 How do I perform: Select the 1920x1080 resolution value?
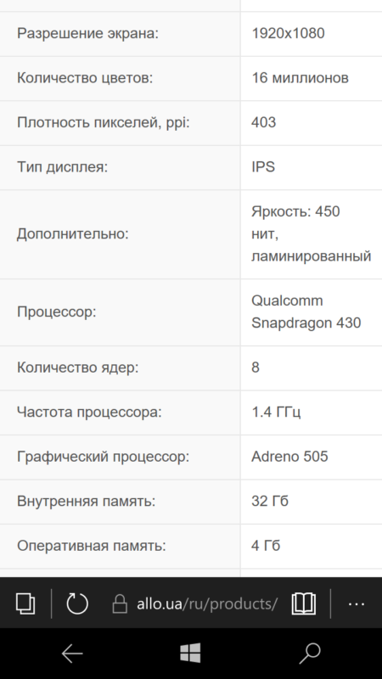point(288,33)
